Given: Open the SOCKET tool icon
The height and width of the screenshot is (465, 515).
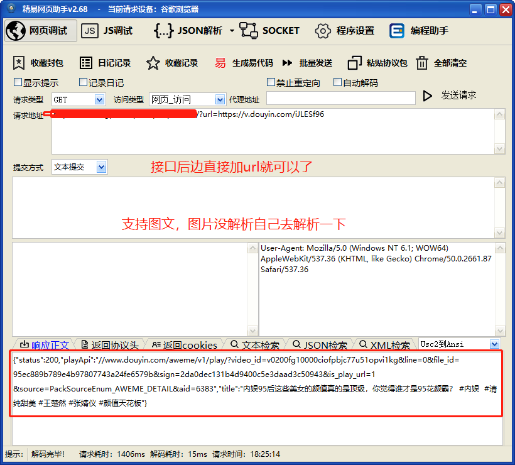Looking at the screenshot, I should [x=248, y=31].
